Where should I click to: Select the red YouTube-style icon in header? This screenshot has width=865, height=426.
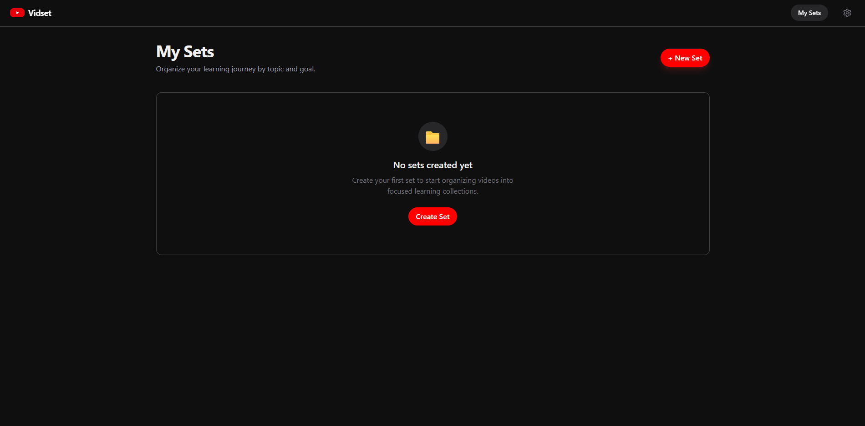pos(17,12)
